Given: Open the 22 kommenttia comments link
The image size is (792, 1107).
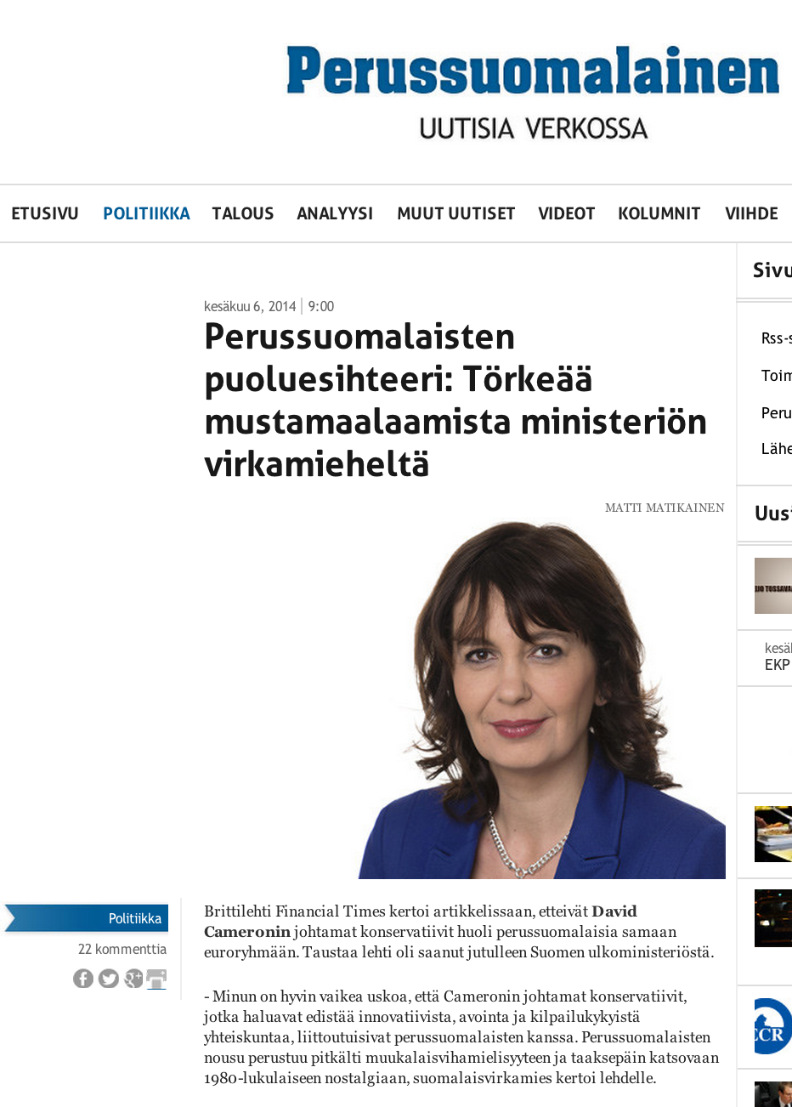Looking at the screenshot, I should pyautogui.click(x=122, y=949).
